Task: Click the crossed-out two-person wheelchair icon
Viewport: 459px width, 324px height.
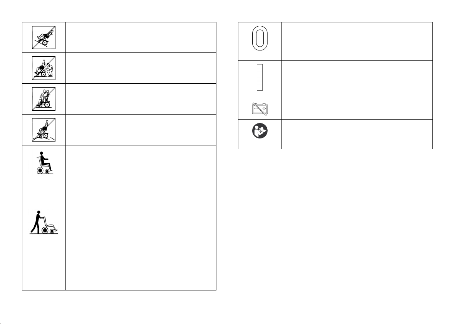Action: [44, 99]
